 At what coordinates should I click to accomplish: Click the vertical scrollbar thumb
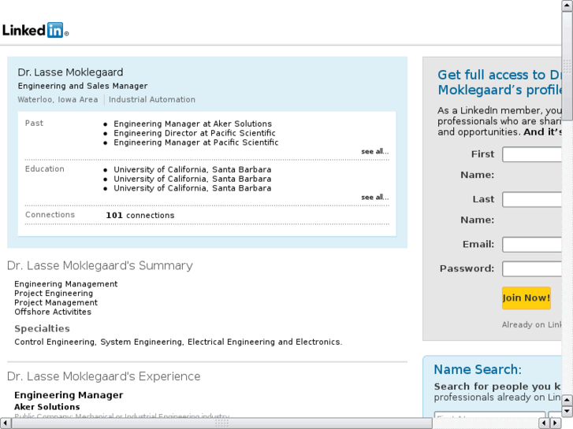567,47
